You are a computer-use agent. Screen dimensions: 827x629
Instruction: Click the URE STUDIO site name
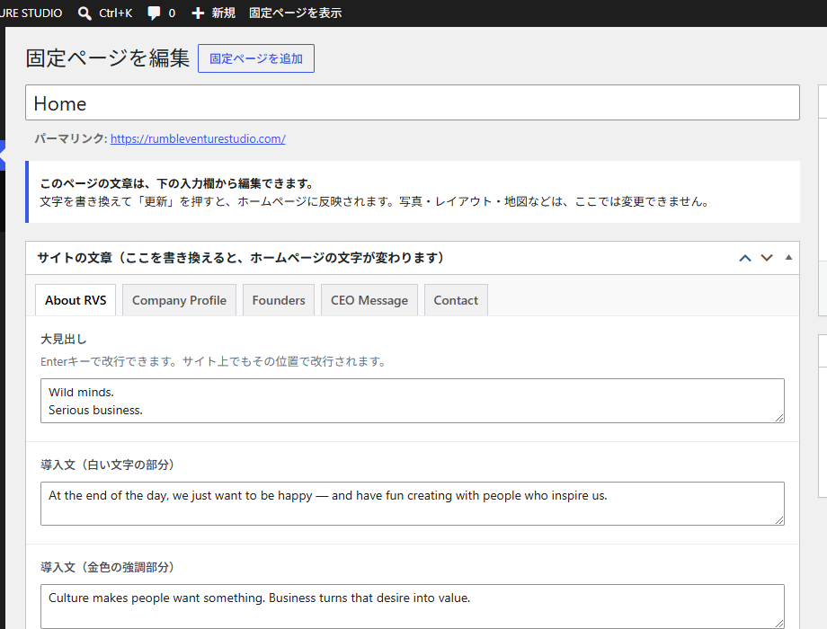31,13
